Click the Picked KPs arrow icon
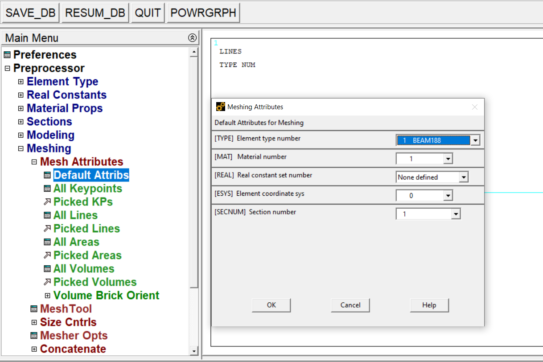The height and width of the screenshot is (362, 543). point(47,202)
